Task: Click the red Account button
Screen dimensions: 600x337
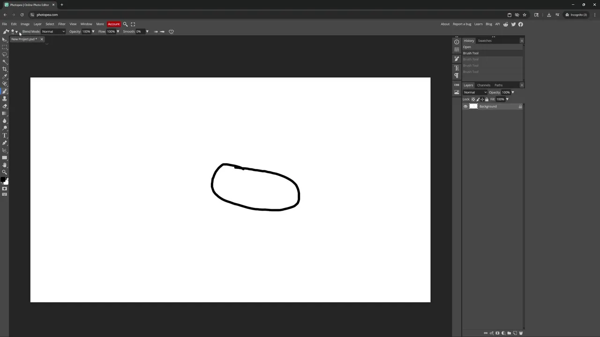Action: 114,24
